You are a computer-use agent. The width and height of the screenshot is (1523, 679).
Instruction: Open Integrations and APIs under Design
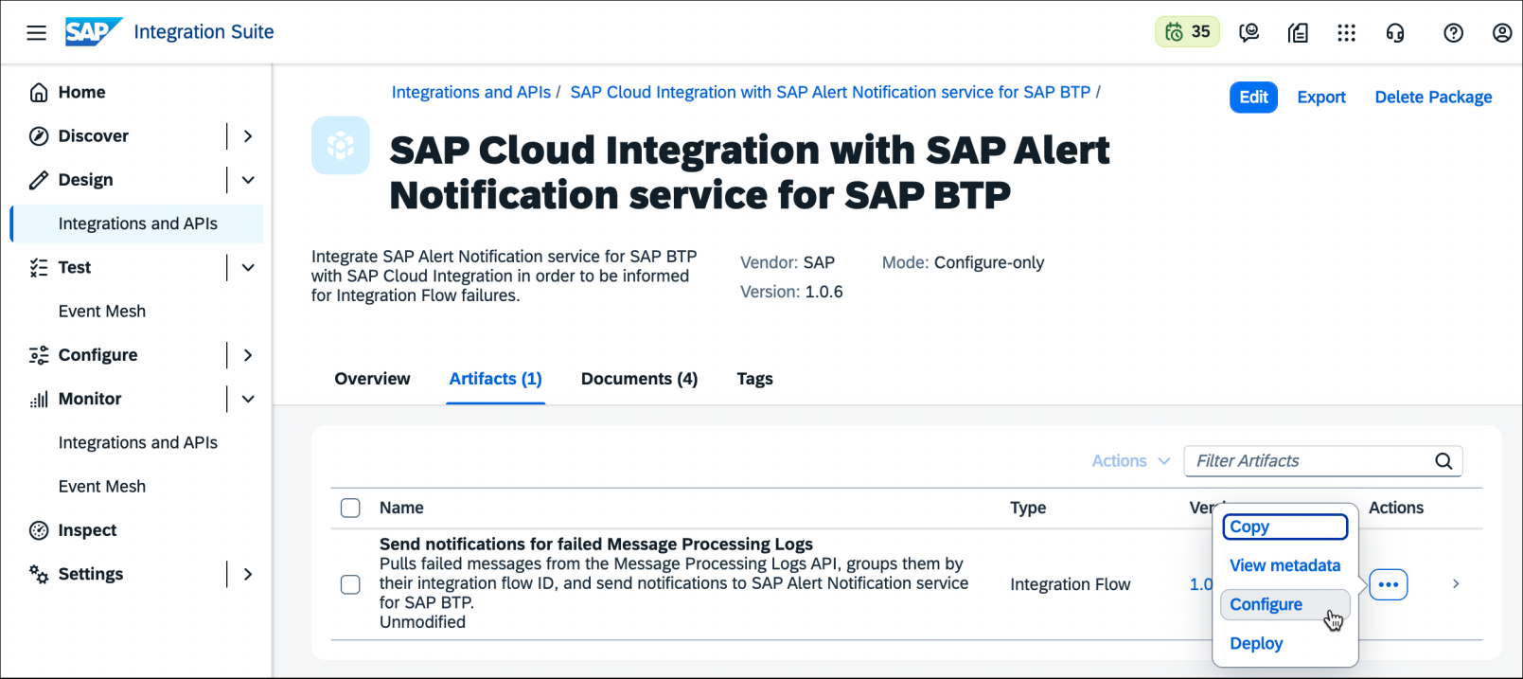point(137,223)
